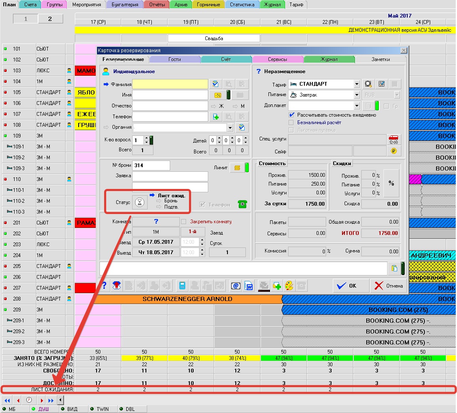Step forward one day with red right arrow
Image resolution: width=457 pixels, height=413 pixels.
[41, 400]
